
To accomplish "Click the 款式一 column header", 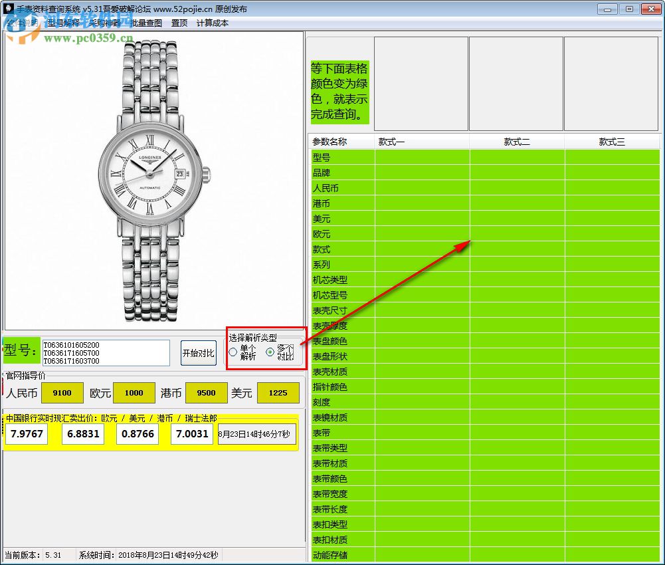I will [x=422, y=142].
